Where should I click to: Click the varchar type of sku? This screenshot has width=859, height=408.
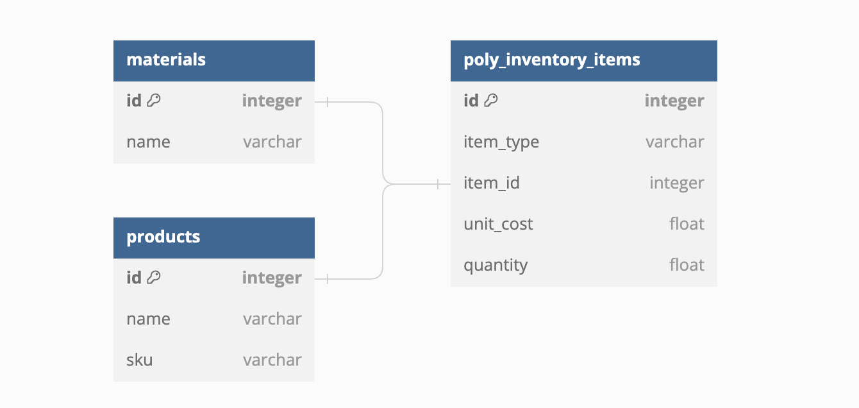[x=272, y=360]
